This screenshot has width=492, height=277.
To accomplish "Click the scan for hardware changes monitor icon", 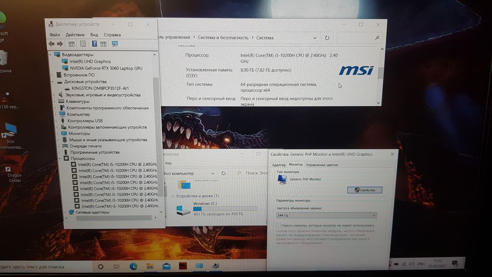I will coord(115,44).
